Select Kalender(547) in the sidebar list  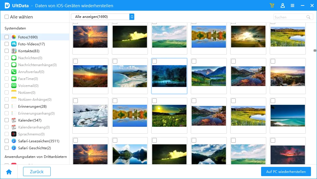point(30,120)
